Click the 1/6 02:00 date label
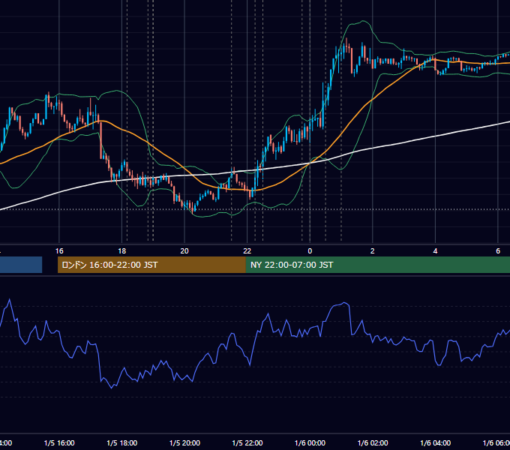510x450 pixels. (373, 442)
